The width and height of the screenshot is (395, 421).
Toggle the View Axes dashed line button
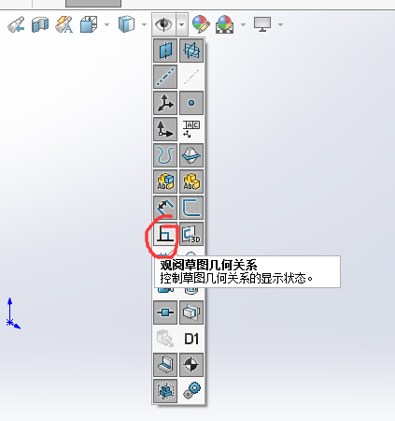click(165, 77)
